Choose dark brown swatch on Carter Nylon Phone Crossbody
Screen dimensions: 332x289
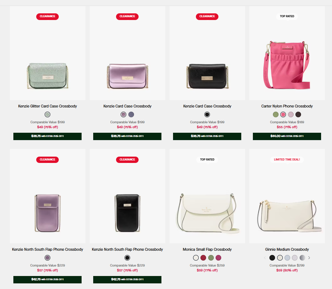(298, 114)
